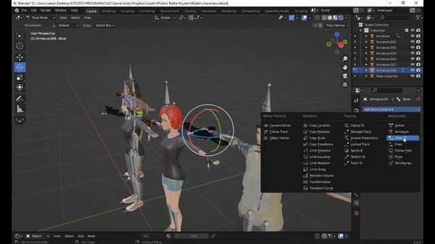Click the outliner search field

(394, 18)
